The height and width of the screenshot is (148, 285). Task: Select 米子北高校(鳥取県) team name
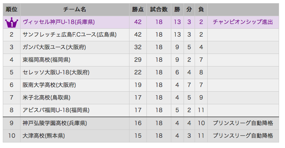pos(46,98)
